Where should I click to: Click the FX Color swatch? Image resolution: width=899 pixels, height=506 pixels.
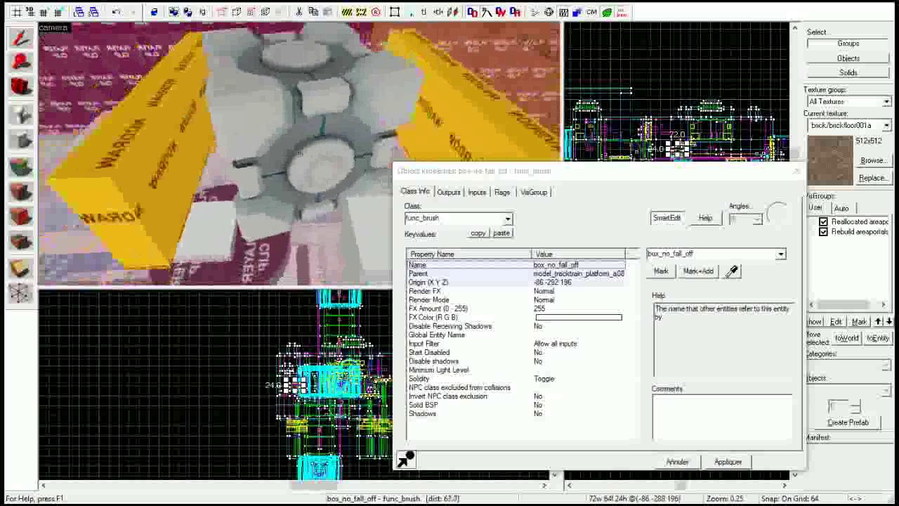click(578, 318)
